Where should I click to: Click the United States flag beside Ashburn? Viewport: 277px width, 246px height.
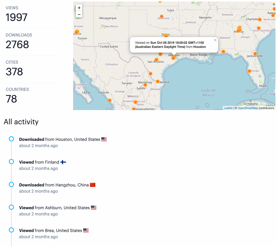tap(94, 208)
